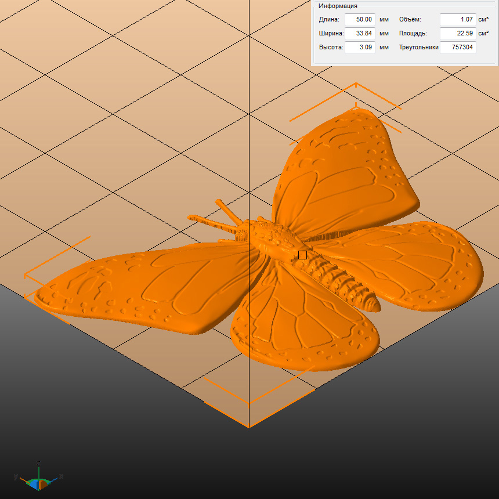Select the butterfly's raised upper wing
Viewport: 499px width, 499px height.
coord(342,168)
